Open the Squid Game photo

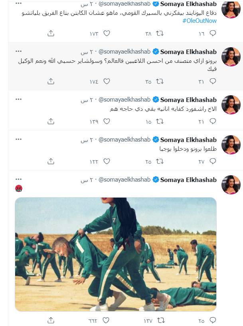click(116, 254)
